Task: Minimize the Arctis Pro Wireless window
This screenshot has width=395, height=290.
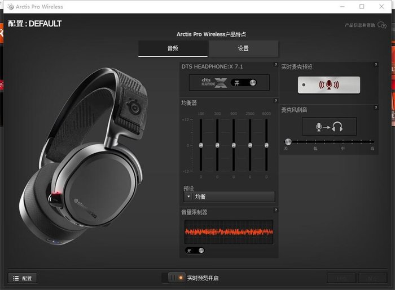Action: pyautogui.click(x=342, y=7)
